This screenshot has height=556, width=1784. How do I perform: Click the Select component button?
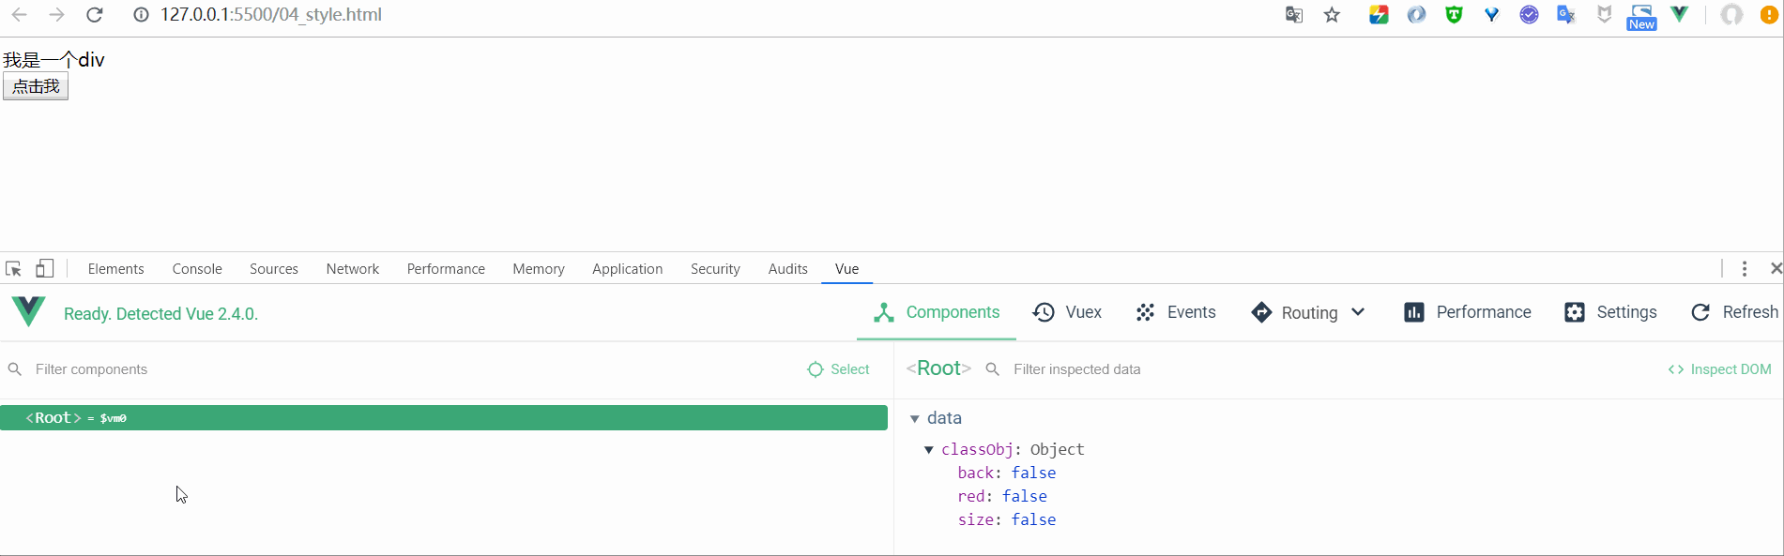click(x=838, y=369)
